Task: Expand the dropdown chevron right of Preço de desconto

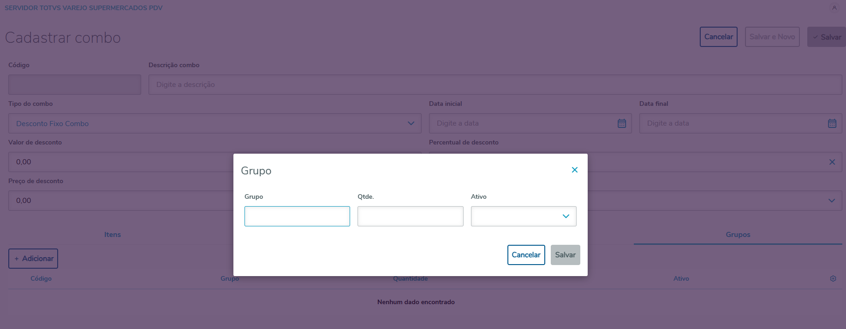Action: (x=832, y=201)
